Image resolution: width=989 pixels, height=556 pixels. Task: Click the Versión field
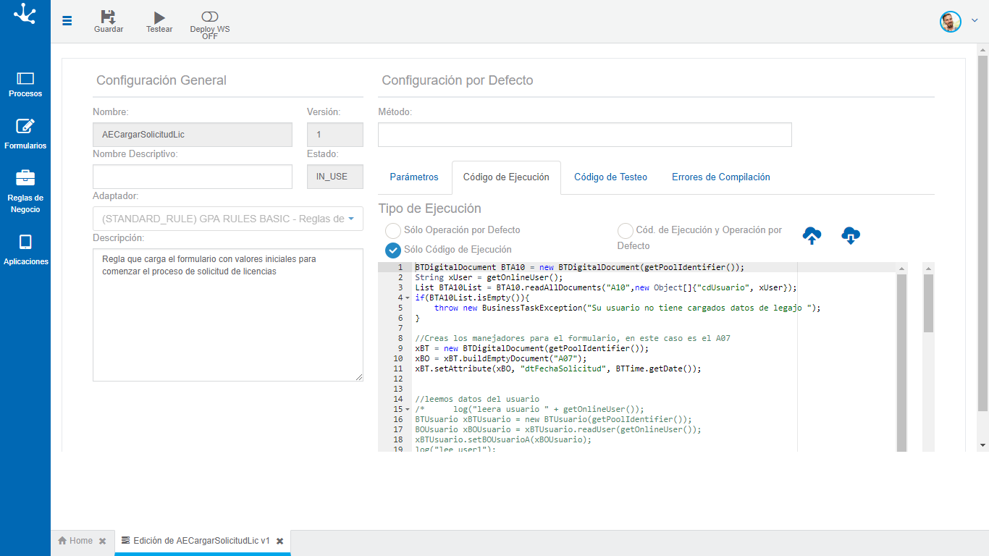coord(335,135)
